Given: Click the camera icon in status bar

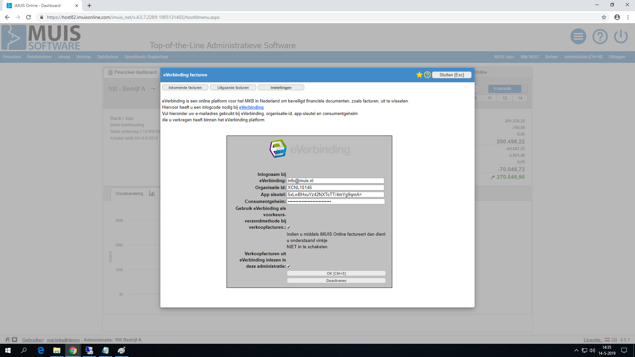Looking at the screenshot, I should point(15,339).
